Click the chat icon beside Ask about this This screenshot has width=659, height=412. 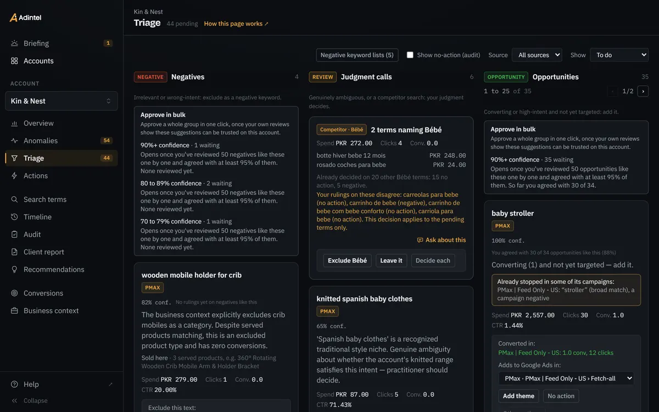click(x=420, y=240)
